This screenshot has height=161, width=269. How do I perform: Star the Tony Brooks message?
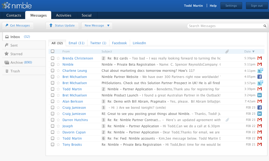pos(58,145)
